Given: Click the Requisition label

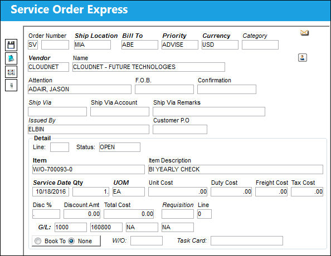Looking at the screenshot, I should coord(178,205).
